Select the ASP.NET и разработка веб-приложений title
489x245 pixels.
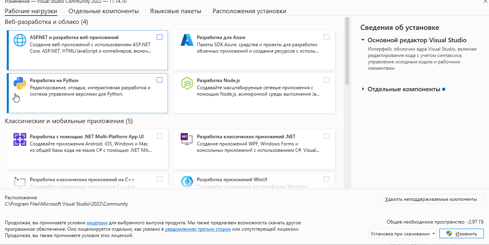pyautogui.click(x=74, y=37)
